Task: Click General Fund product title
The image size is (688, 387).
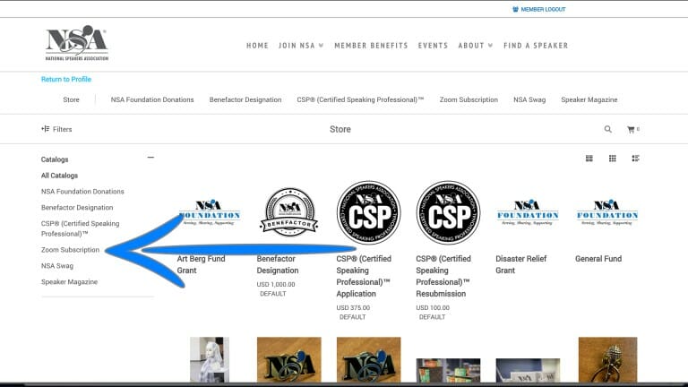Action: click(598, 259)
